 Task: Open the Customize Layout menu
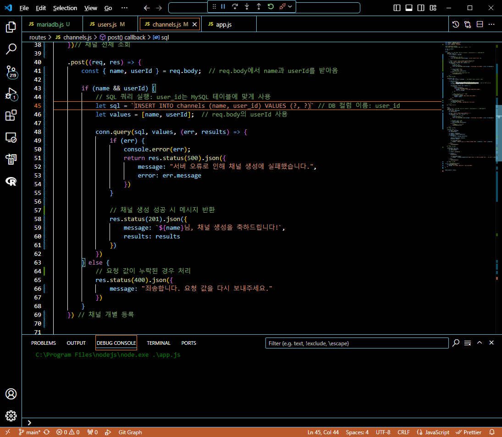[433, 8]
